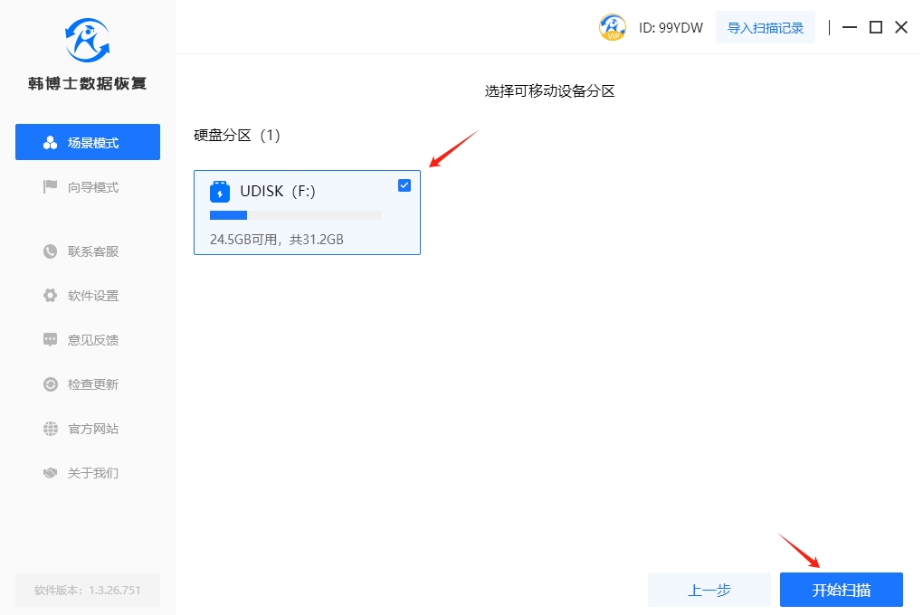923x615 pixels.
Task: Switch to 向导模式 tab
Action: click(x=88, y=187)
